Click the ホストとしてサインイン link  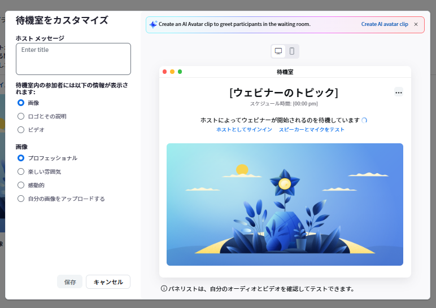pos(244,130)
